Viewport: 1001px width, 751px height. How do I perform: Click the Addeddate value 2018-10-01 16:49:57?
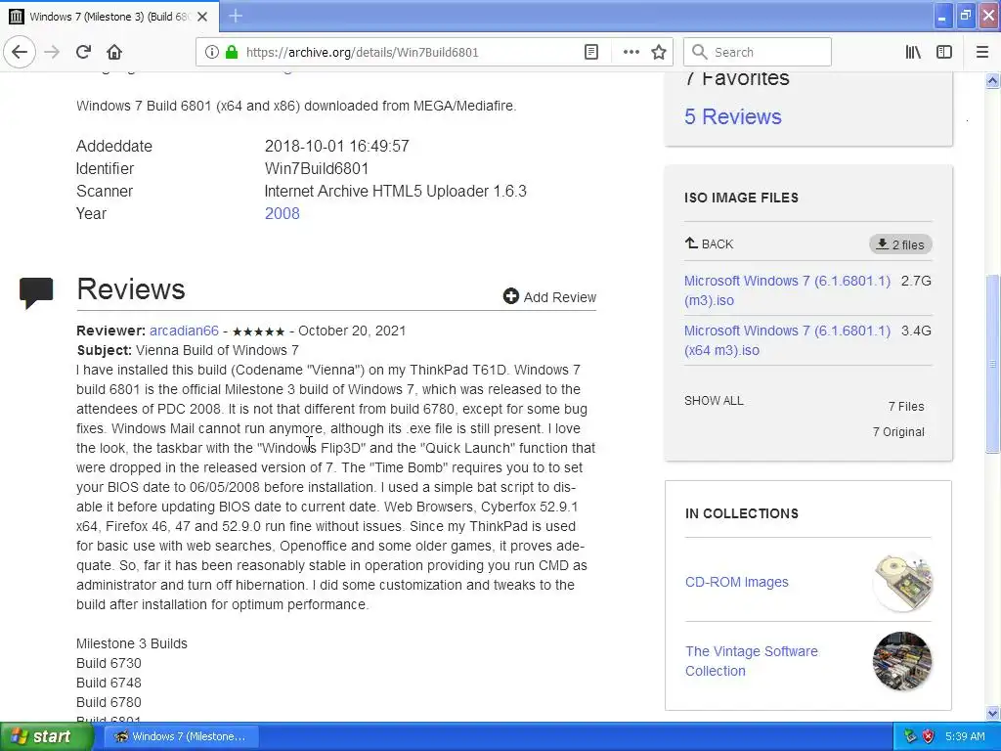[x=336, y=147]
